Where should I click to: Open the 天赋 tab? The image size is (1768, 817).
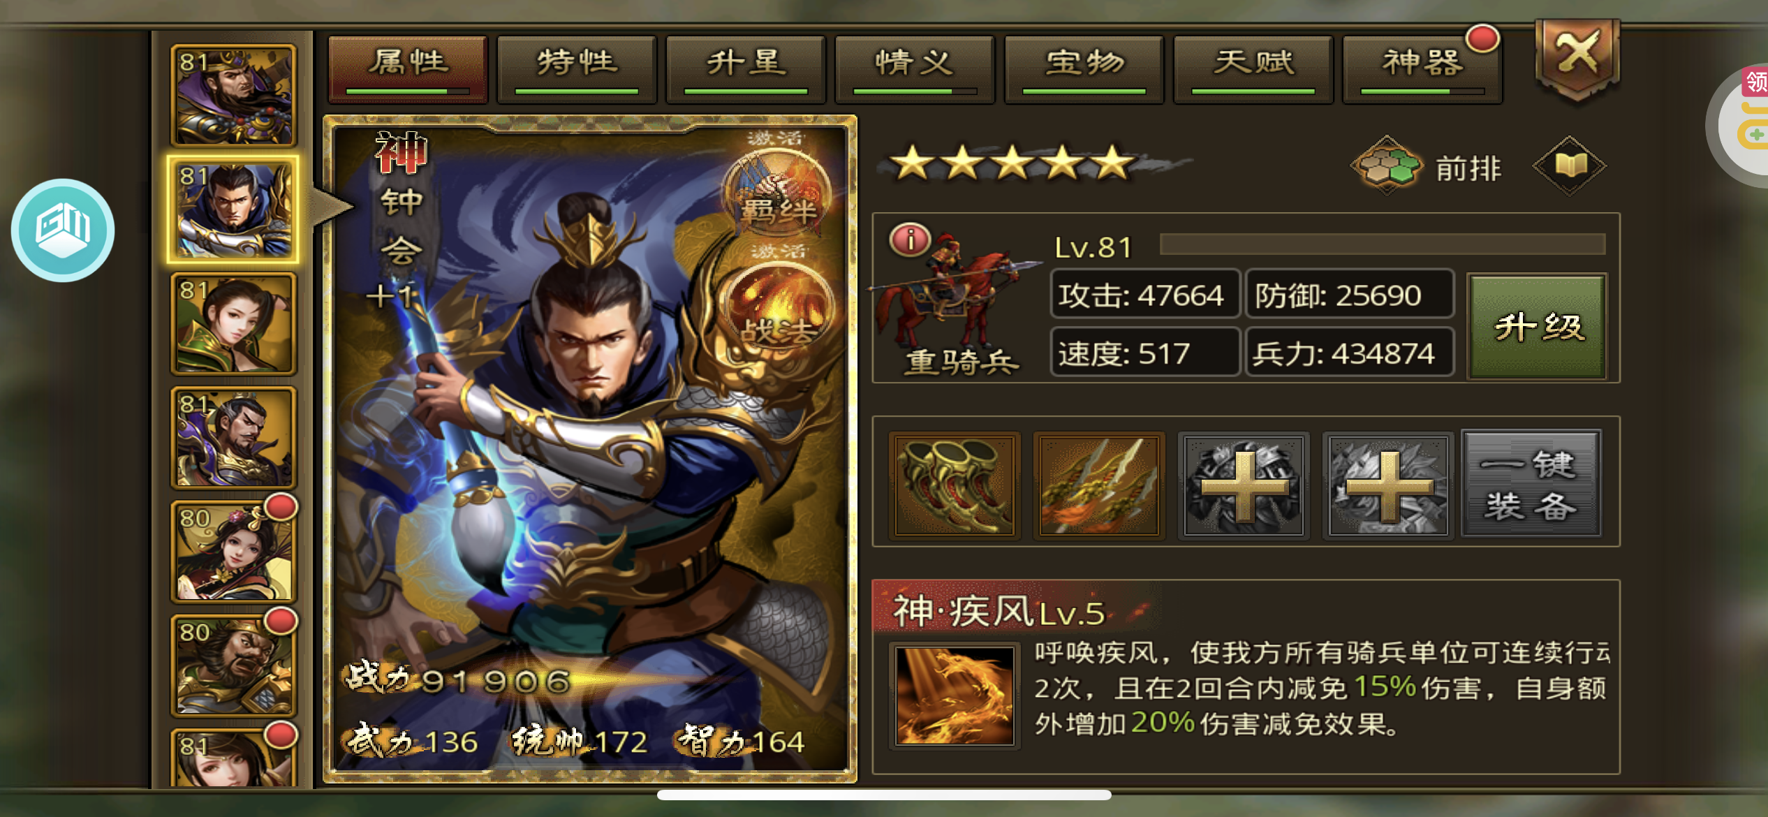tap(1253, 69)
